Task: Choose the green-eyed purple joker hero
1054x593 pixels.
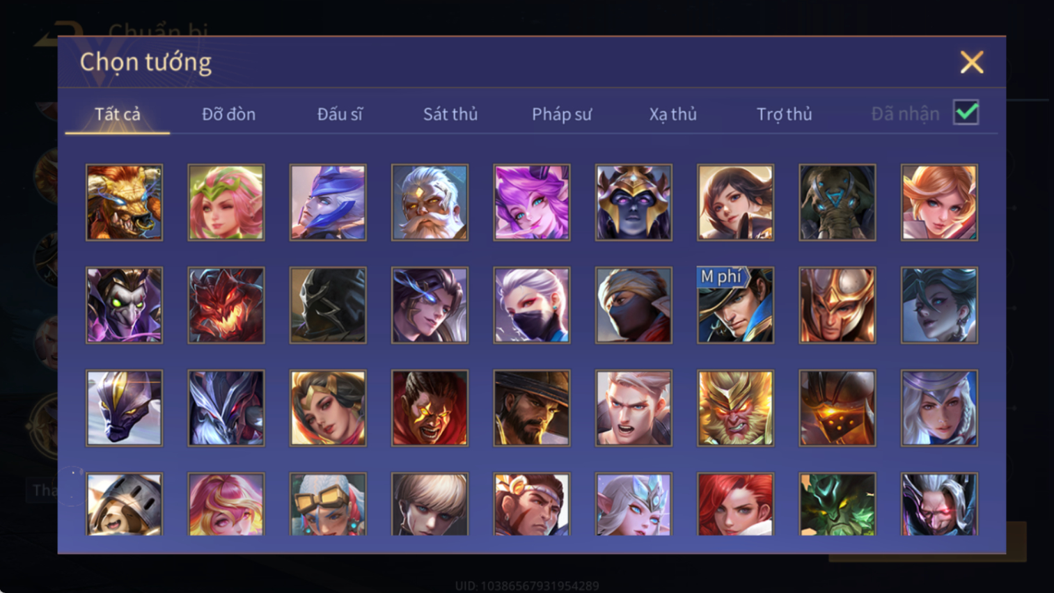Action: pyautogui.click(x=124, y=305)
